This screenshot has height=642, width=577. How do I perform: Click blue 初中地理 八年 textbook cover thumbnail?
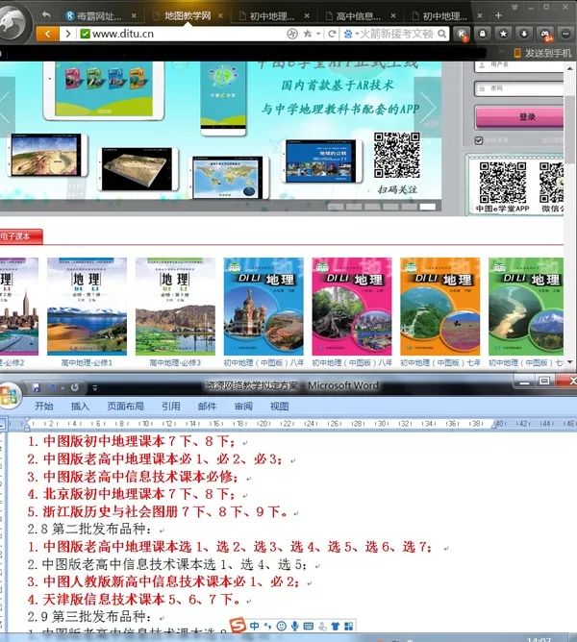pyautogui.click(x=263, y=307)
